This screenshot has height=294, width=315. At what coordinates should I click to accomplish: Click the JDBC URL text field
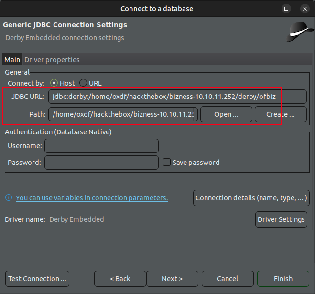[177, 97]
